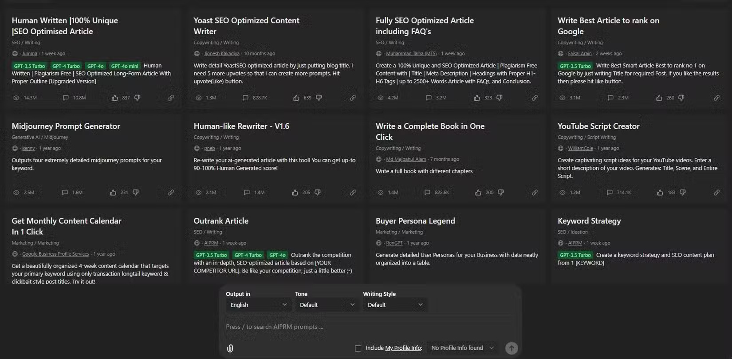Click the send arrow icon
Viewport: 732px width, 359px height.
[x=511, y=348]
